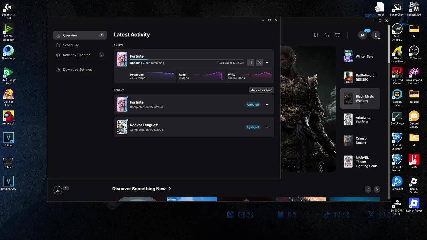Open the friends icon with badge

coord(362,35)
